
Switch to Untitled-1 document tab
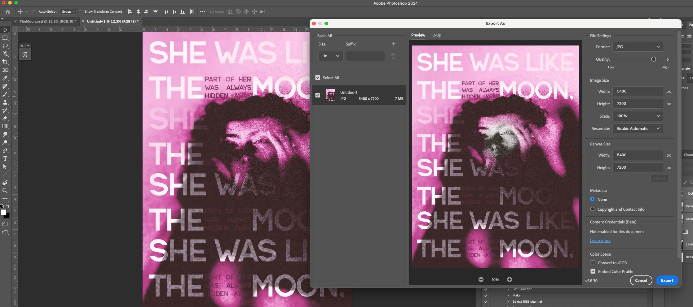[113, 21]
